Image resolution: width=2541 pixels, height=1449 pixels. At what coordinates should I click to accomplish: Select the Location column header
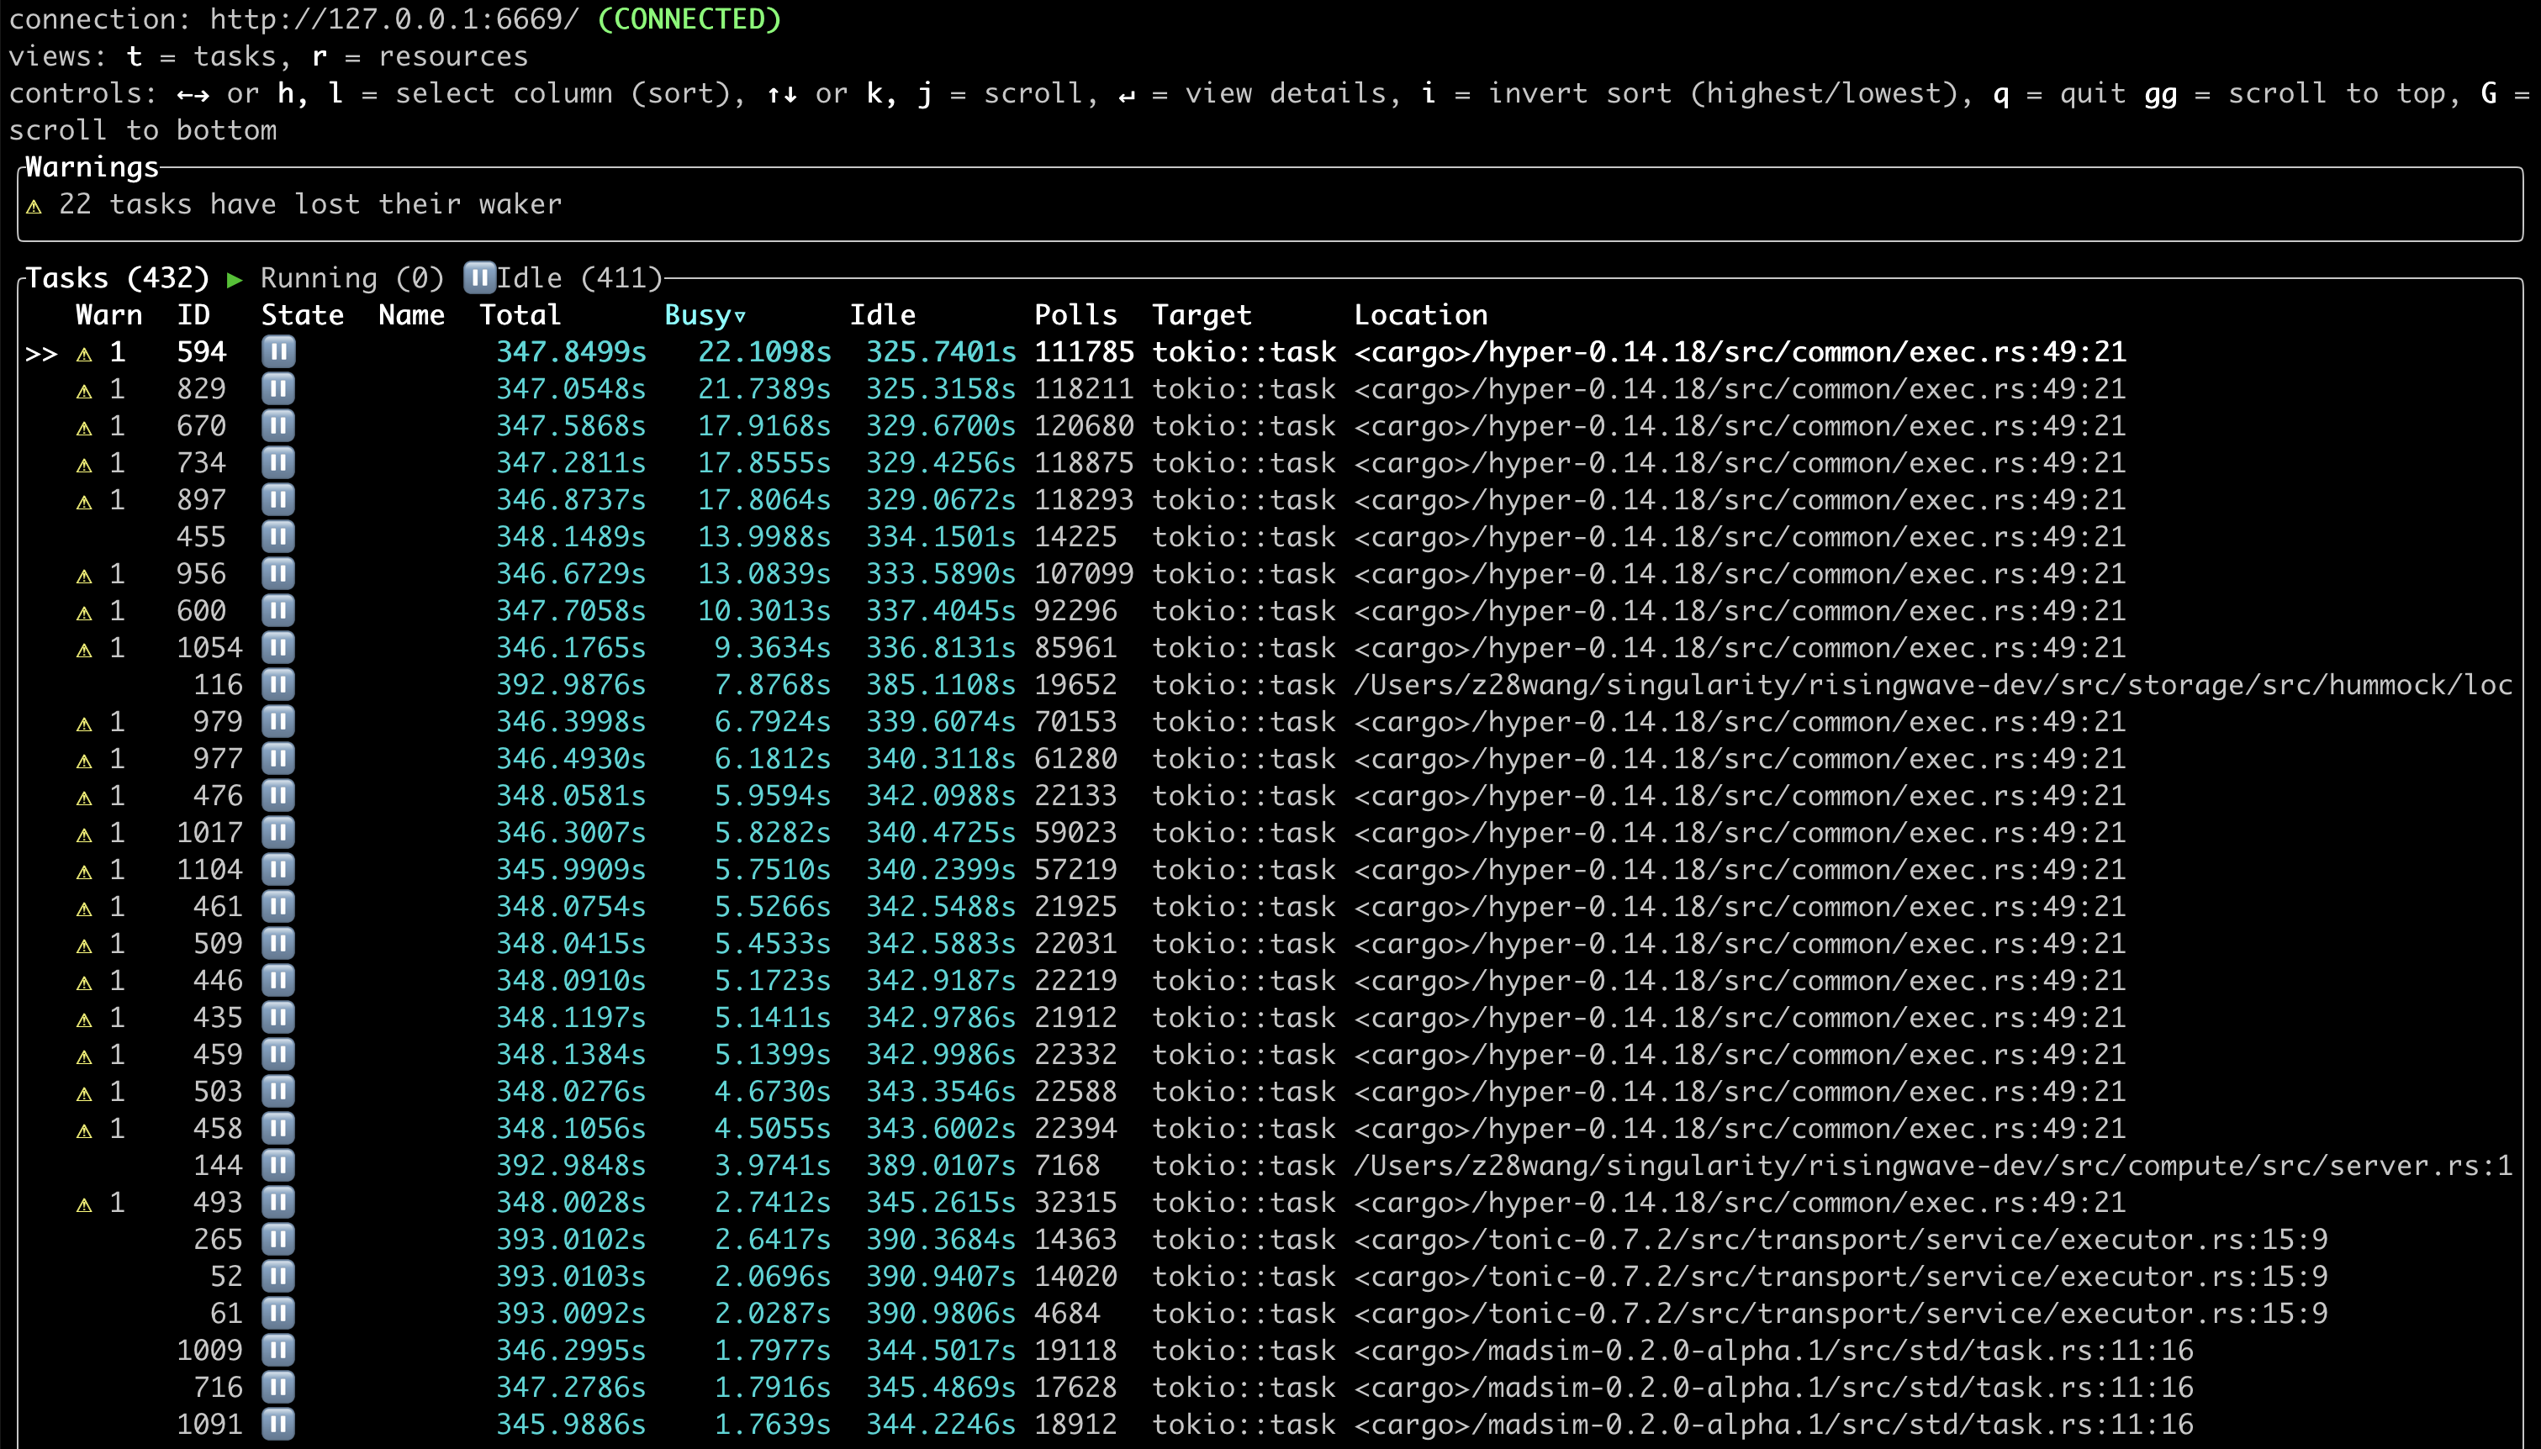(x=1421, y=314)
